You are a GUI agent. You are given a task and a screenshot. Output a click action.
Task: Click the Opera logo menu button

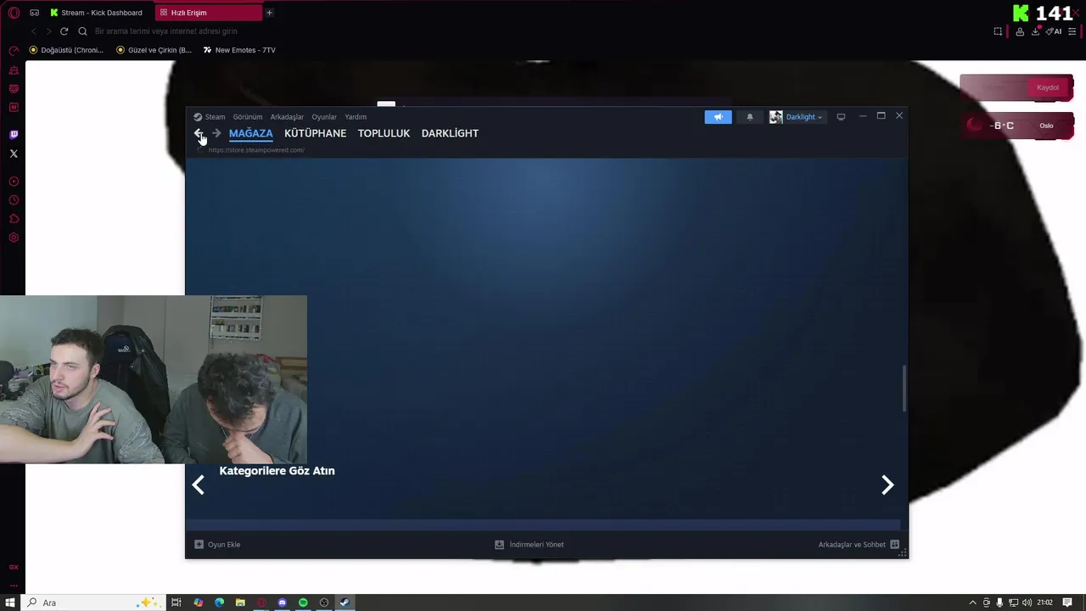click(x=13, y=13)
